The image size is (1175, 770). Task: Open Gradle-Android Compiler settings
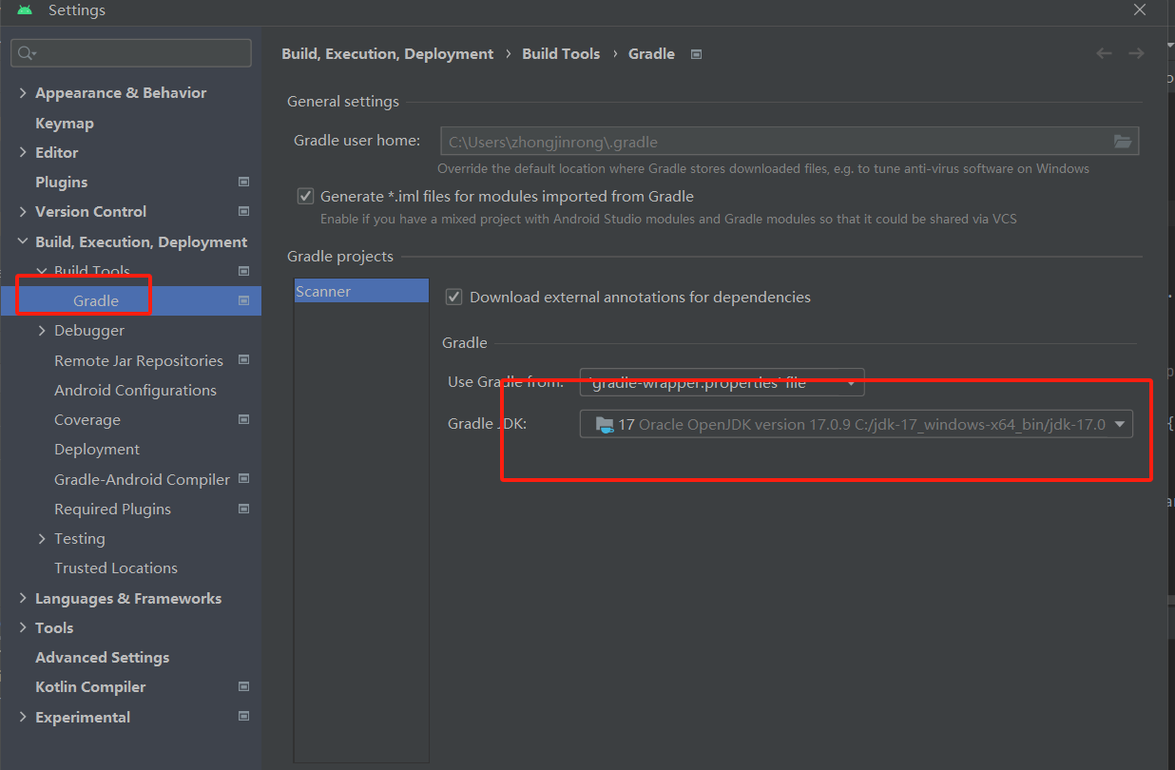click(142, 479)
